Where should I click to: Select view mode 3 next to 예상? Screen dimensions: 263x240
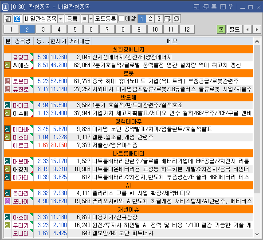(x=159, y=19)
